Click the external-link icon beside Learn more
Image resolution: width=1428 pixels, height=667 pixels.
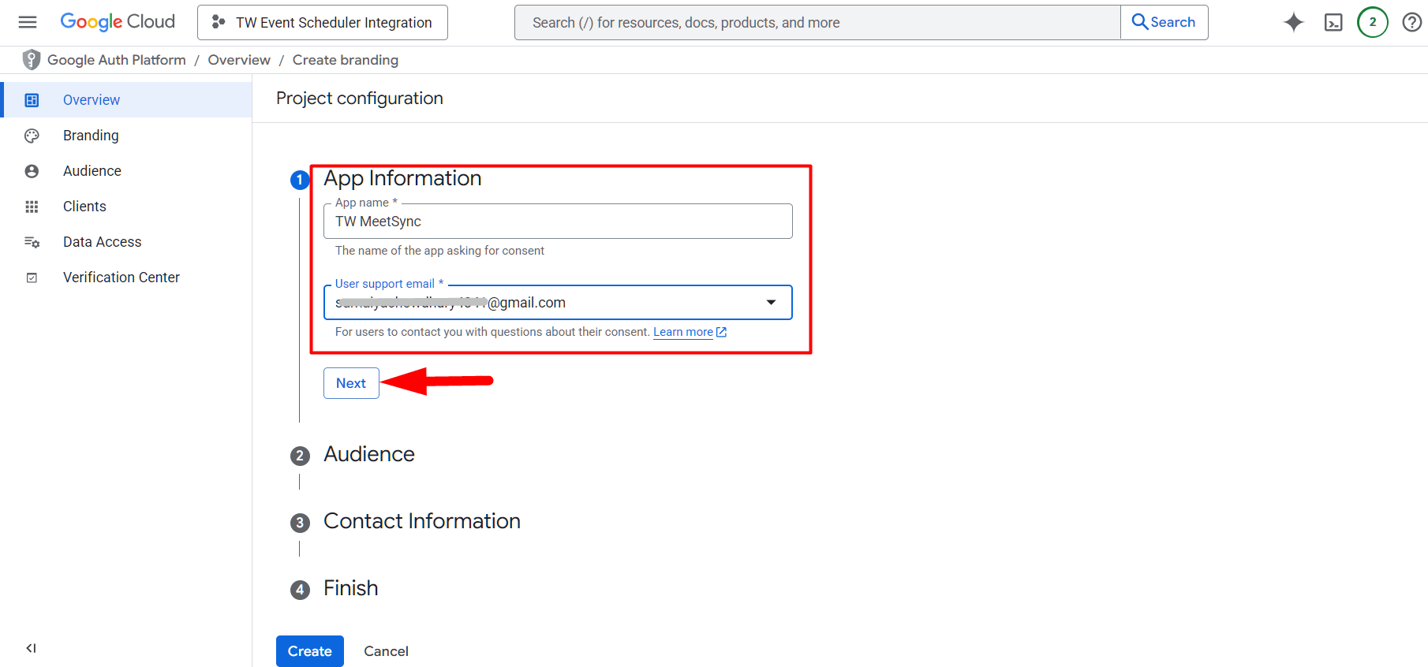(721, 332)
